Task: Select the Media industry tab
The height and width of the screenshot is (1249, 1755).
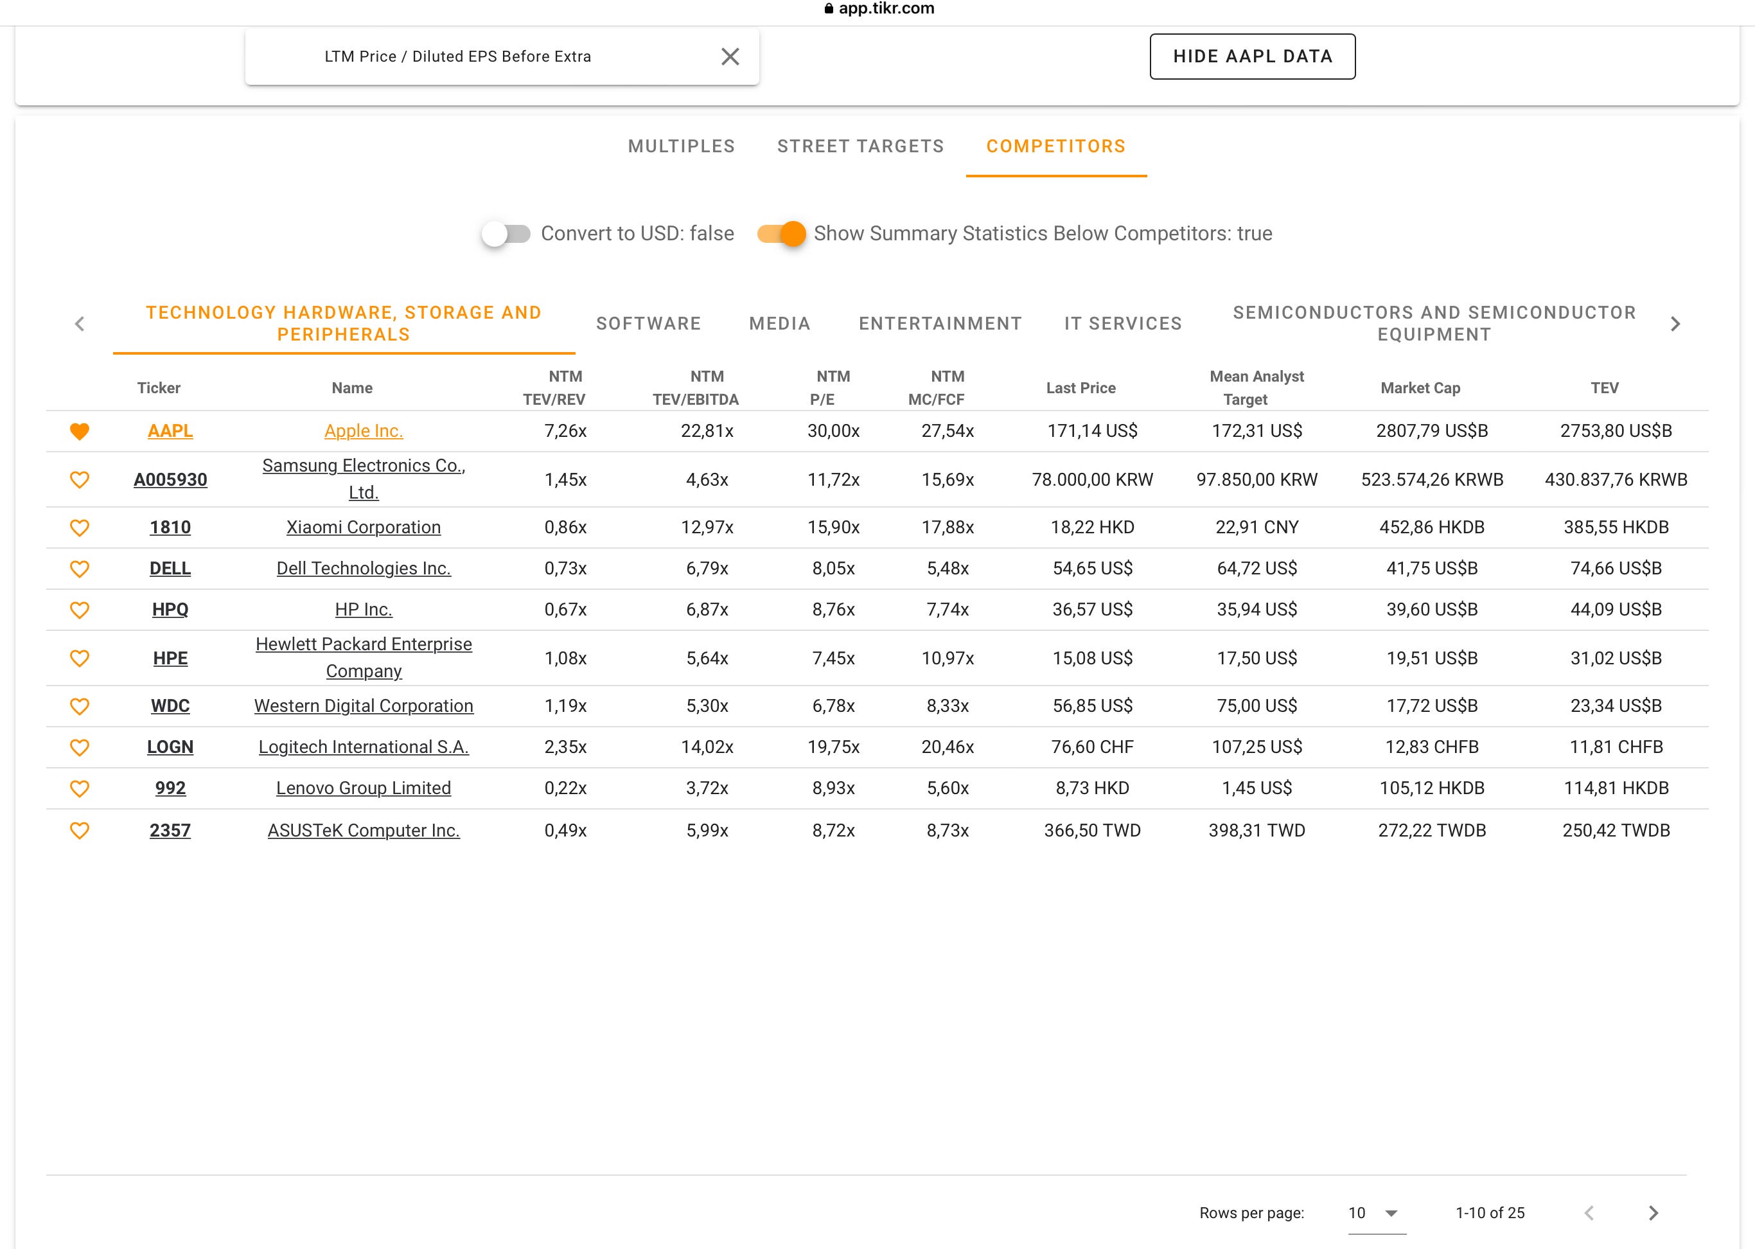Action: tap(780, 324)
